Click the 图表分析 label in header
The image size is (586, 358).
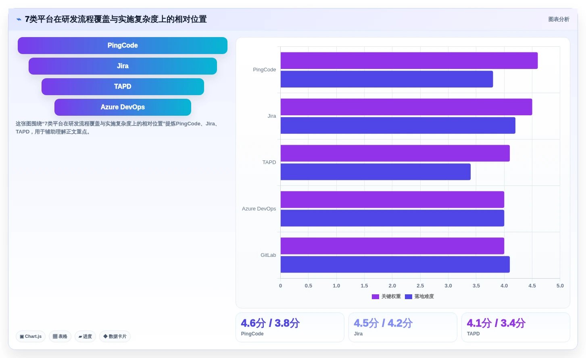tap(559, 19)
